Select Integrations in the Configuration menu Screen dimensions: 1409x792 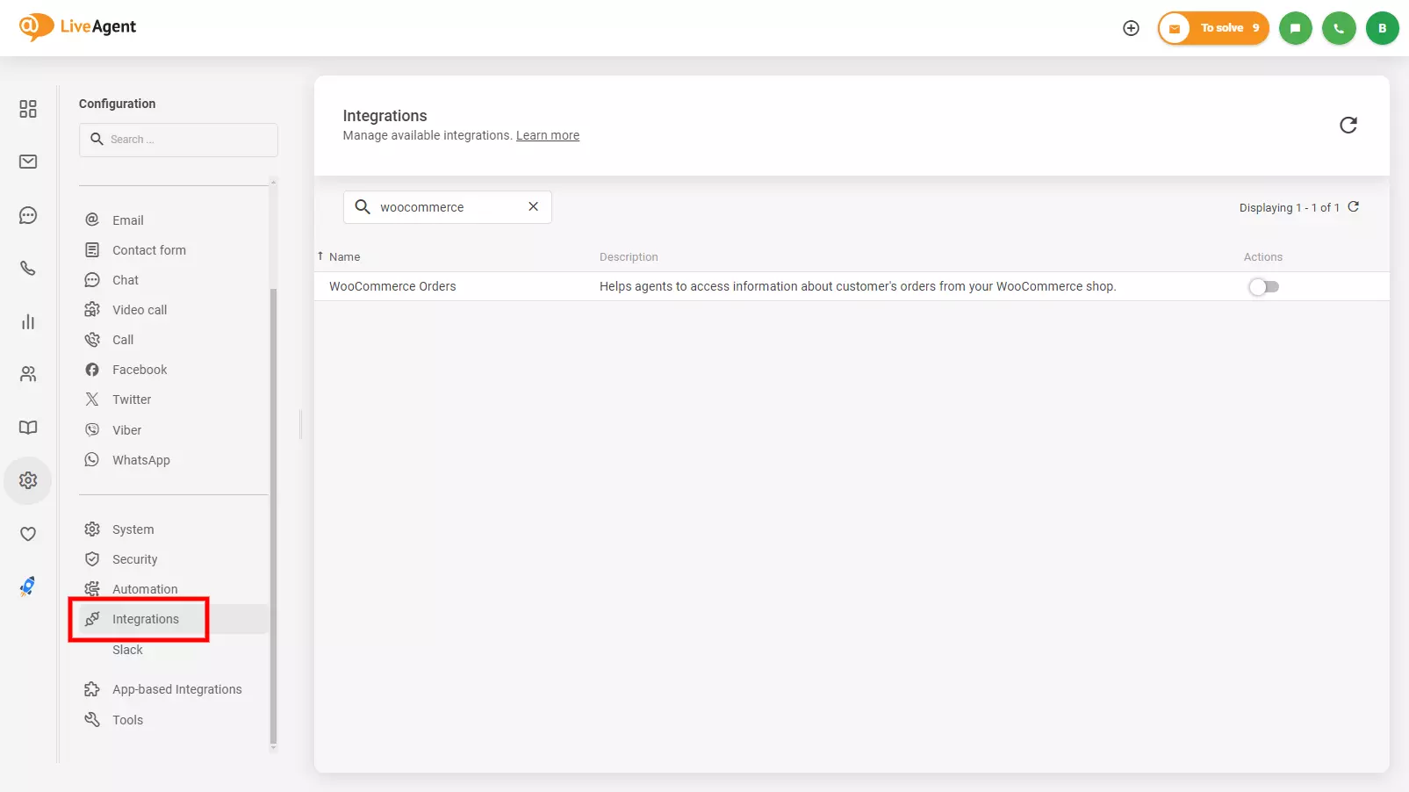tap(146, 618)
